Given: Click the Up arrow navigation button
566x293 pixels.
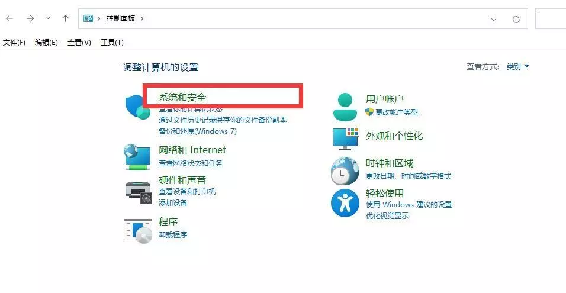Looking at the screenshot, I should coord(66,18).
